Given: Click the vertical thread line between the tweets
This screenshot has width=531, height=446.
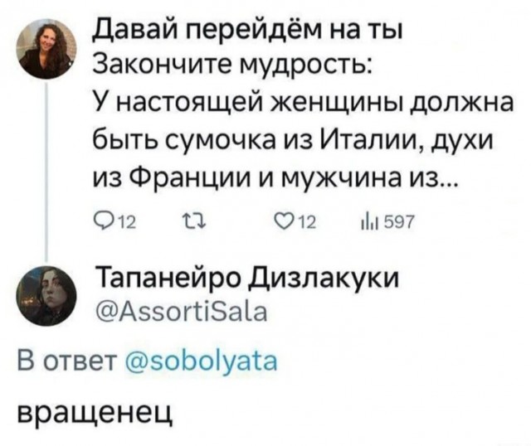Looking at the screenshot, I should tap(47, 166).
